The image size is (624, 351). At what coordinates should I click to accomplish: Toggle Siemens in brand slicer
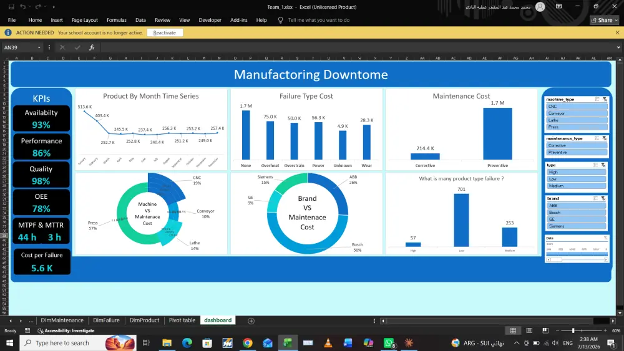(576, 226)
